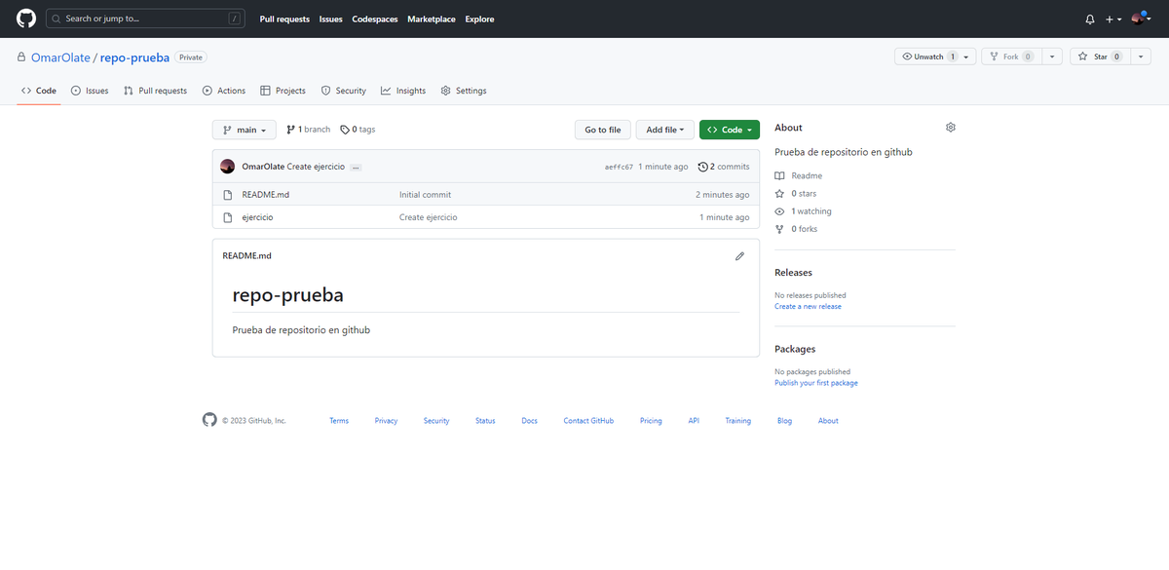Open the Packages heading link
The width and height of the screenshot is (1169, 570).
point(795,349)
